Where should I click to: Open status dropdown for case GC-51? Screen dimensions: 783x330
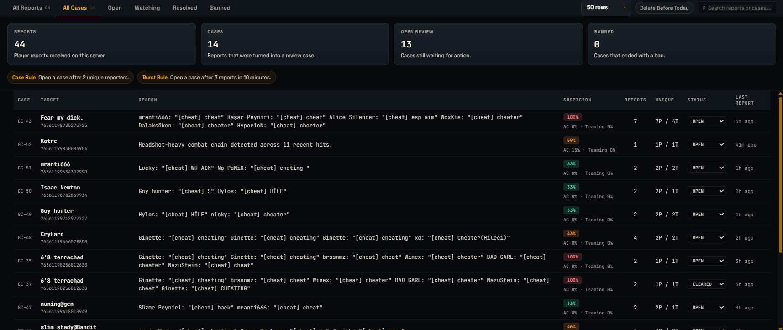707,168
